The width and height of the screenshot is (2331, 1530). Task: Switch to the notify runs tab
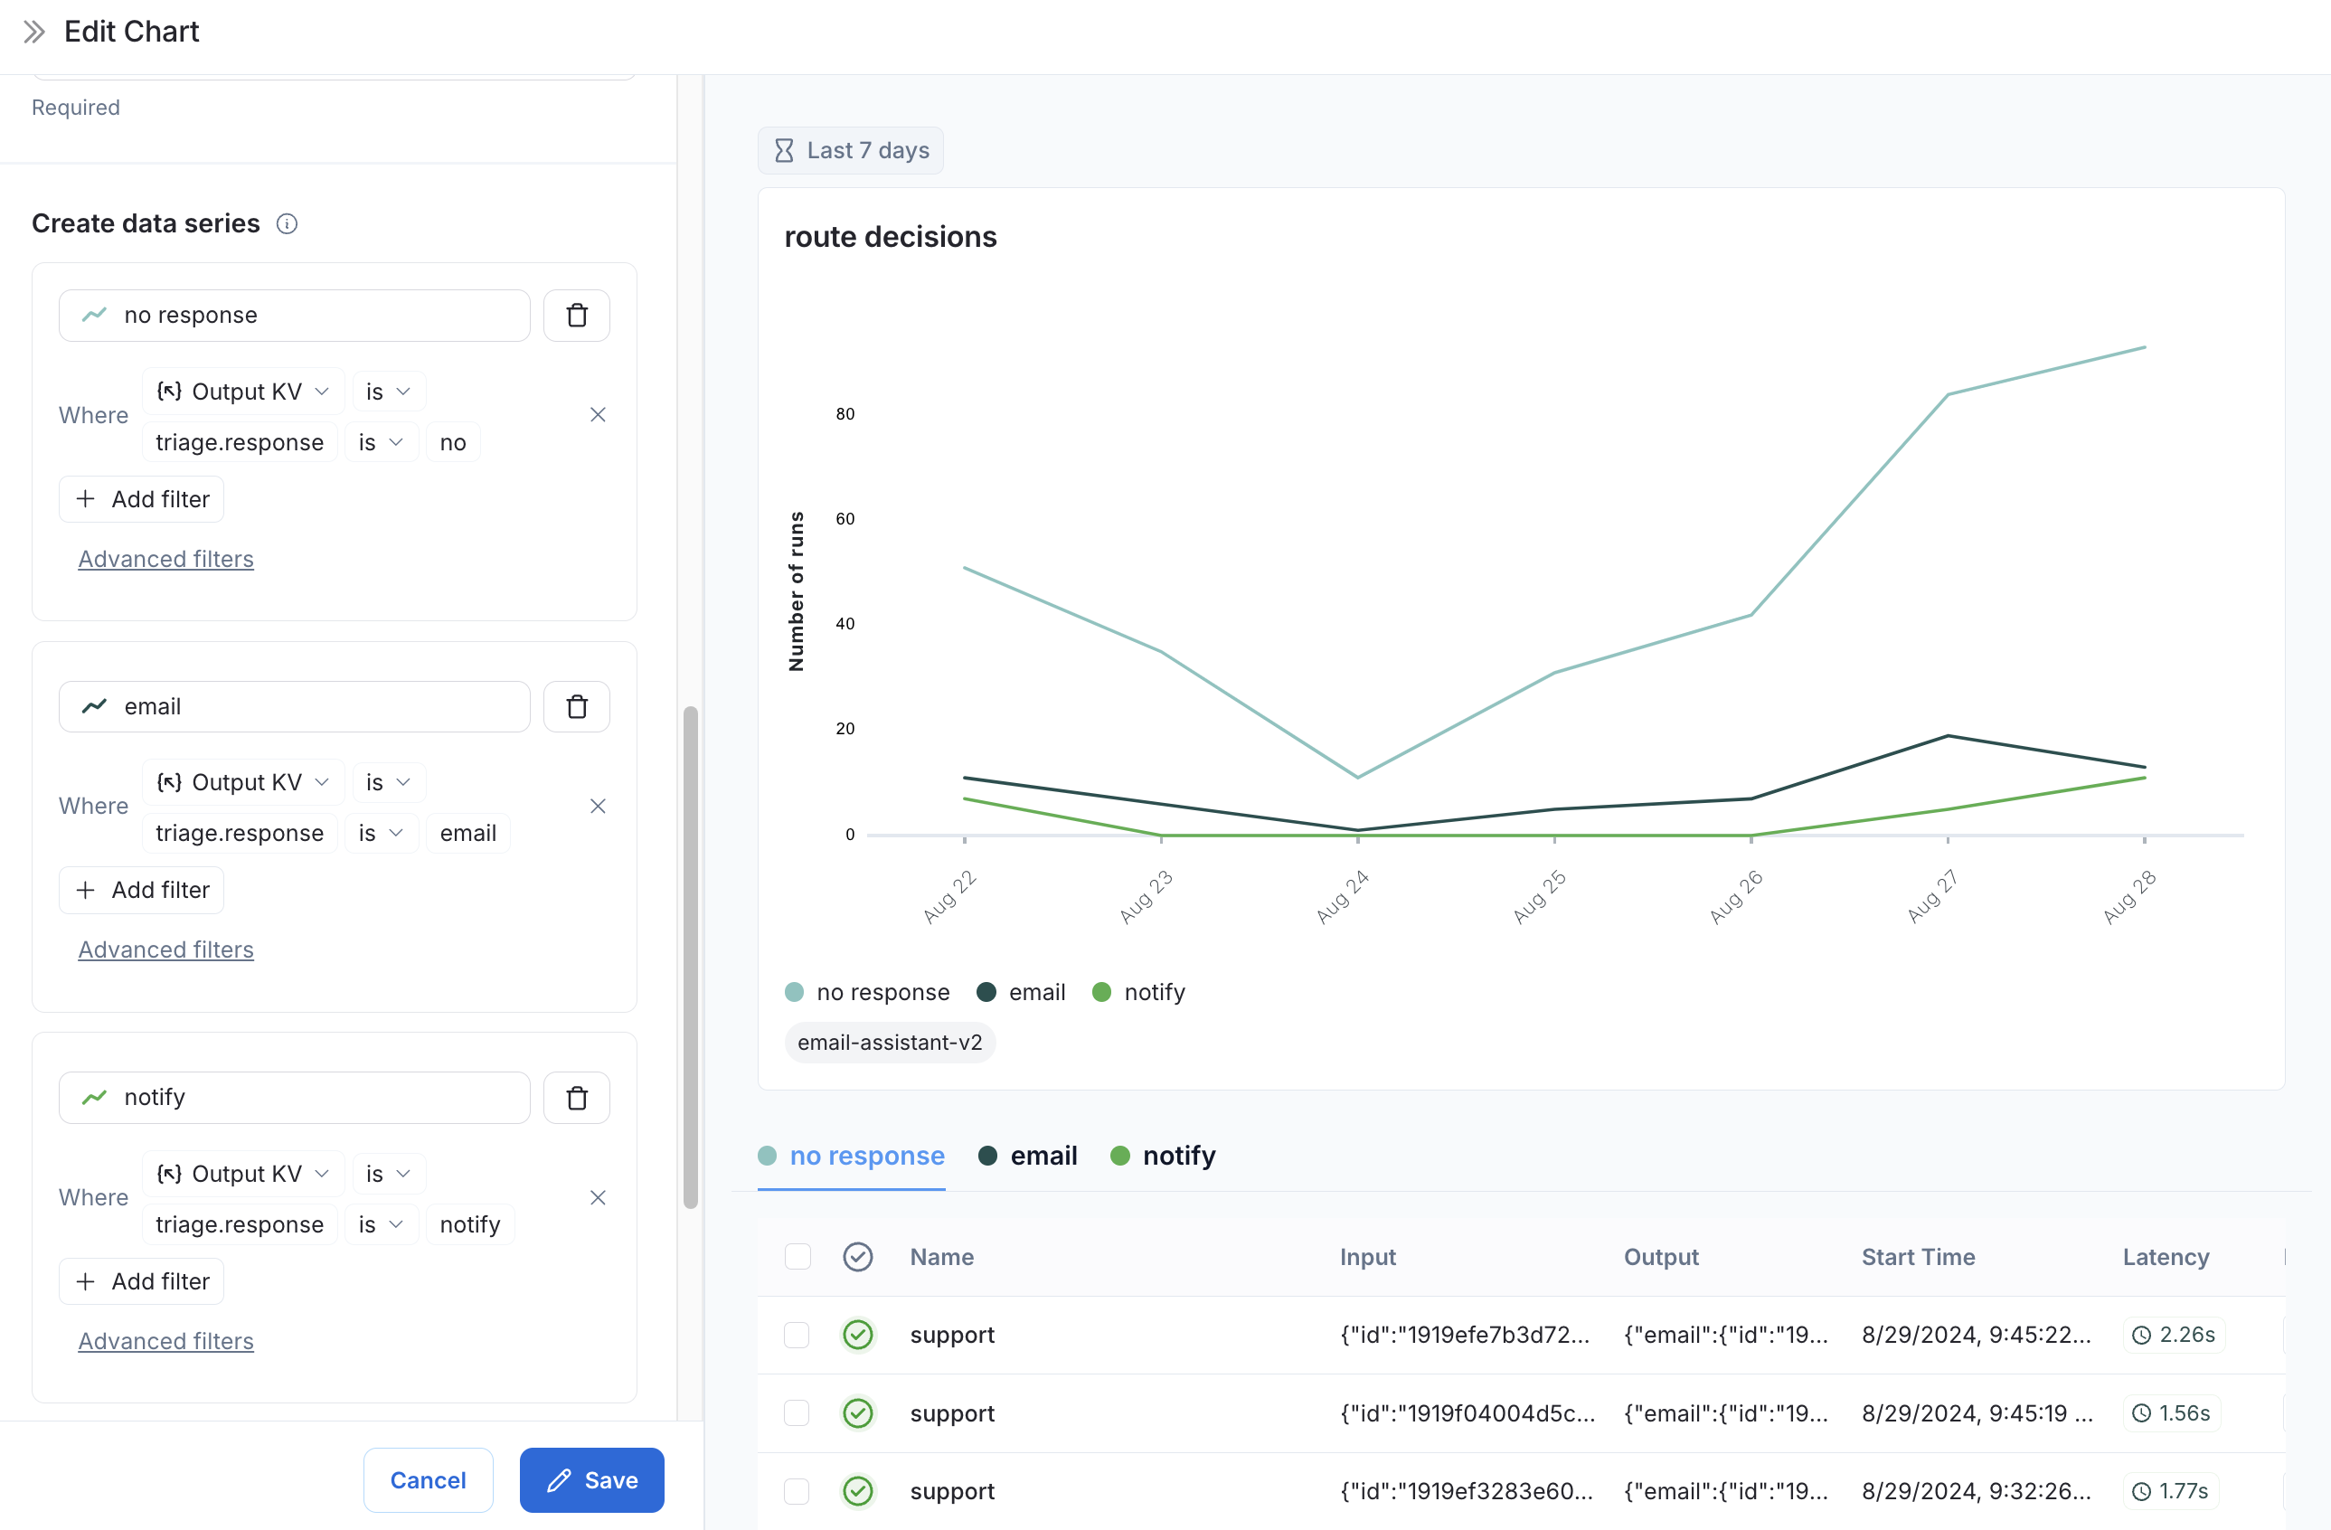(x=1164, y=1156)
